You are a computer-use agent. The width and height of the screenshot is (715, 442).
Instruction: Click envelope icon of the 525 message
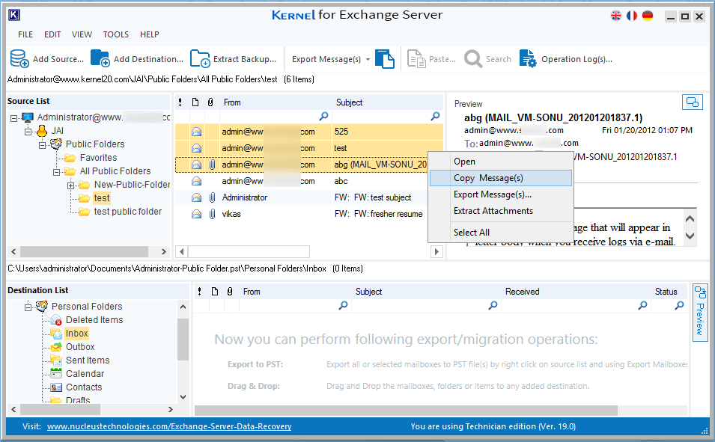tap(197, 132)
